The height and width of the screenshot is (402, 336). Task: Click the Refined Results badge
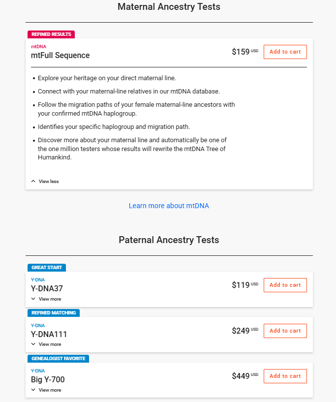(51, 34)
